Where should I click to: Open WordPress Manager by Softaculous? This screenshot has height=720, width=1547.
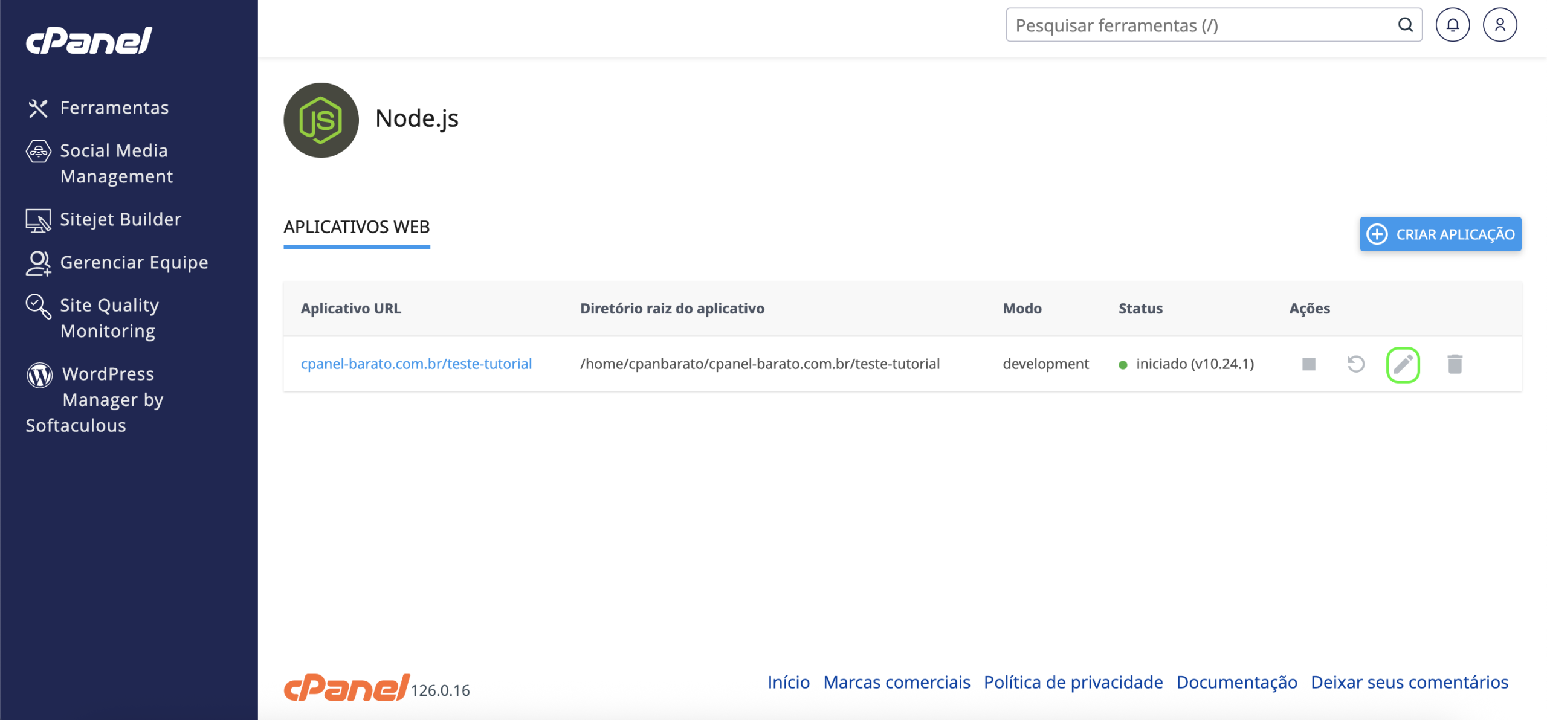click(94, 399)
